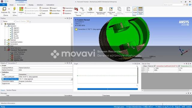Open the Images dropdown

53,8
